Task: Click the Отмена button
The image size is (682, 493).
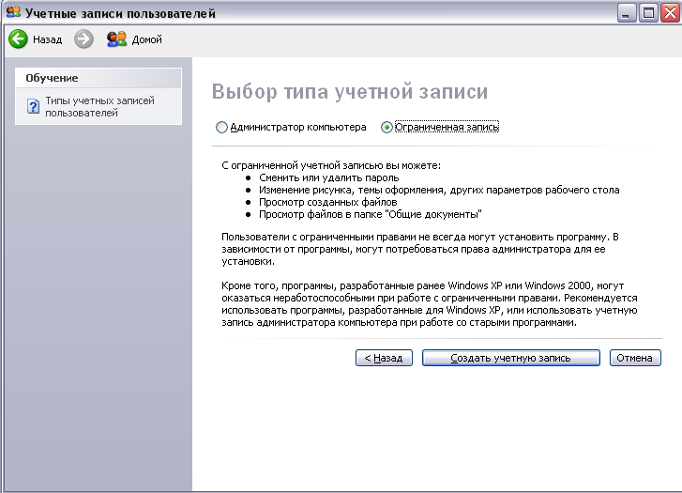Action: tap(635, 358)
